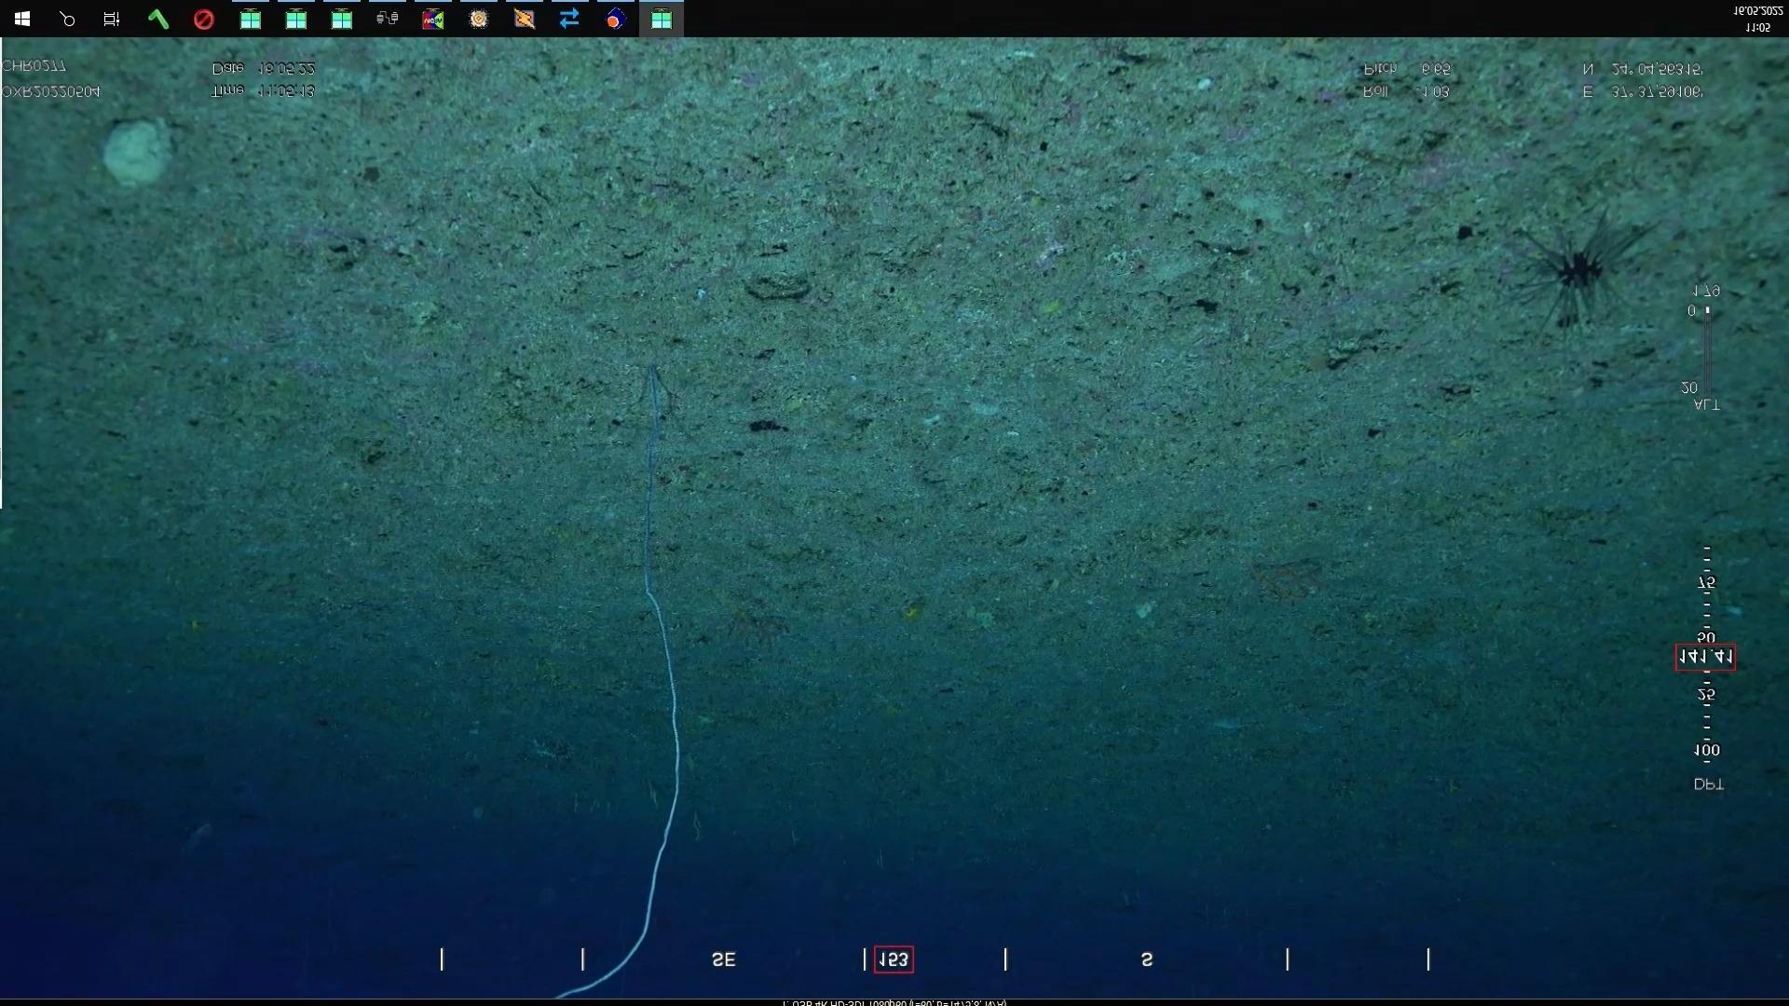Click the S compass label
1789x1006 pixels.
[x=1147, y=959]
